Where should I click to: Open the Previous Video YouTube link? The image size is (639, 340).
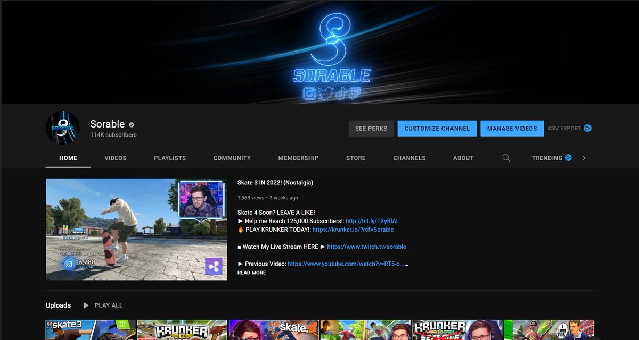pyautogui.click(x=348, y=263)
